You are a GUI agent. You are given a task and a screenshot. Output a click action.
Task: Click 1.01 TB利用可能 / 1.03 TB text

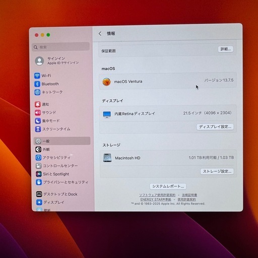pos(211,158)
